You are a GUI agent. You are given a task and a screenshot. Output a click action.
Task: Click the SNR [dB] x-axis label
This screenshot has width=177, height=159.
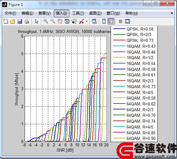click(65, 150)
